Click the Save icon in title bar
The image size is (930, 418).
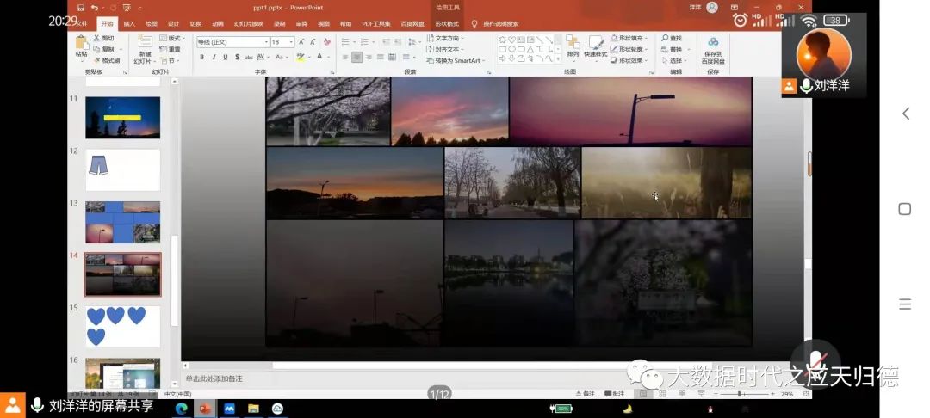click(80, 8)
